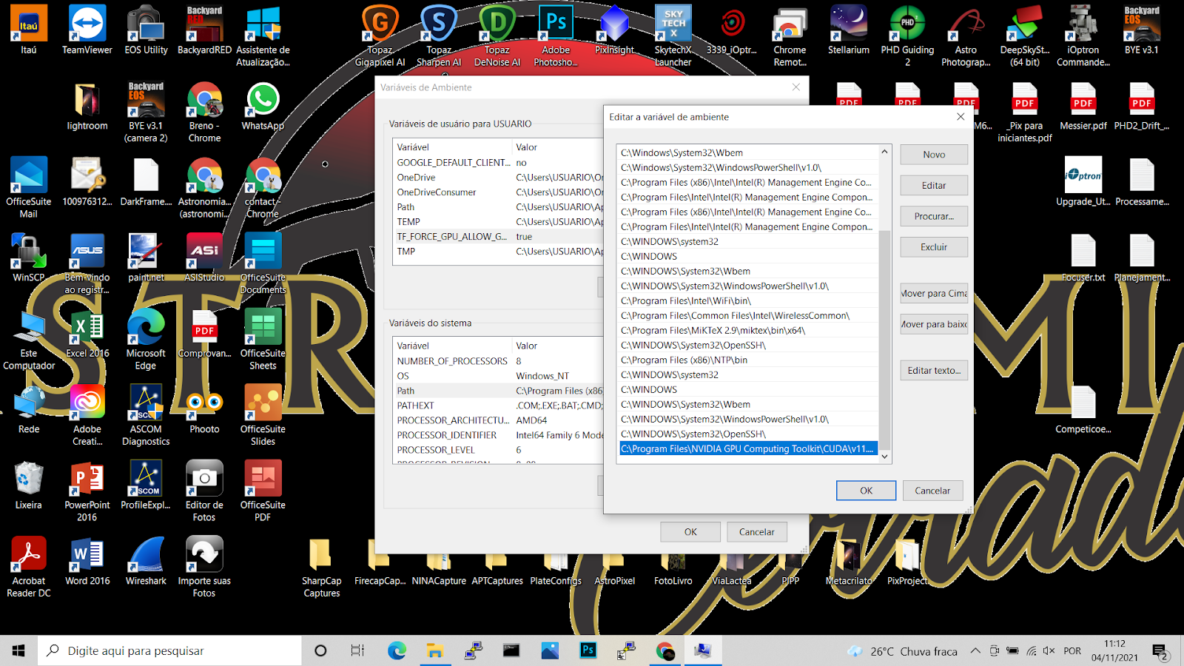Select Path row in system variables
Viewport: 1184px width, 666px height.
(x=499, y=391)
